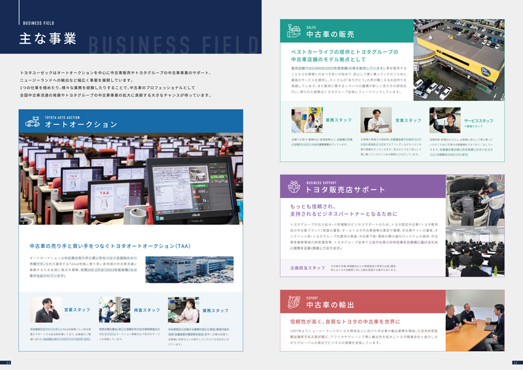The width and height of the screenshot is (523, 370).
Task: Click the page number 22 marker
Action: click(517, 363)
